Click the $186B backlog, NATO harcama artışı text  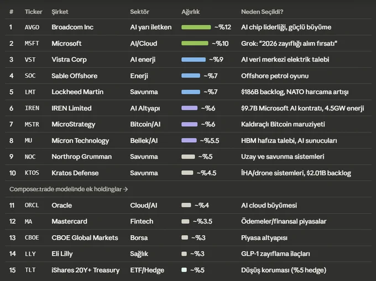coord(295,92)
